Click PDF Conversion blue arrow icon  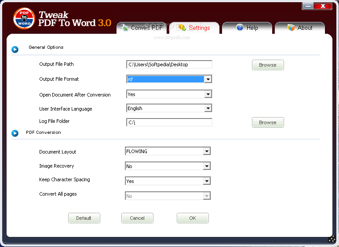tap(15, 133)
